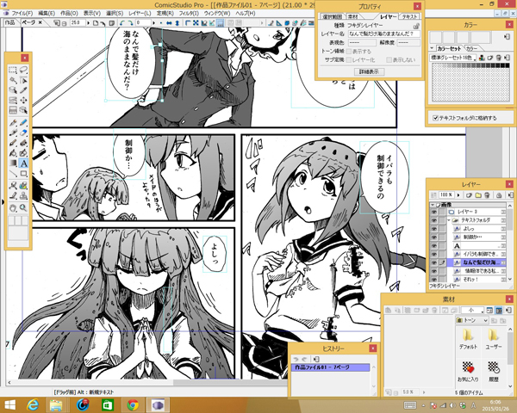Select the magic wand tool

13,80
